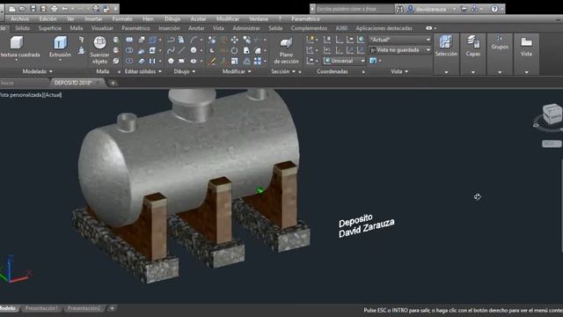The height and width of the screenshot is (317, 563).
Task: Click the Undo arrow icon in quick access toolbar
Action: click(65, 9)
